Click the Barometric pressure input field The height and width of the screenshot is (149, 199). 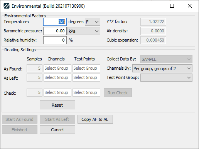[55, 31]
